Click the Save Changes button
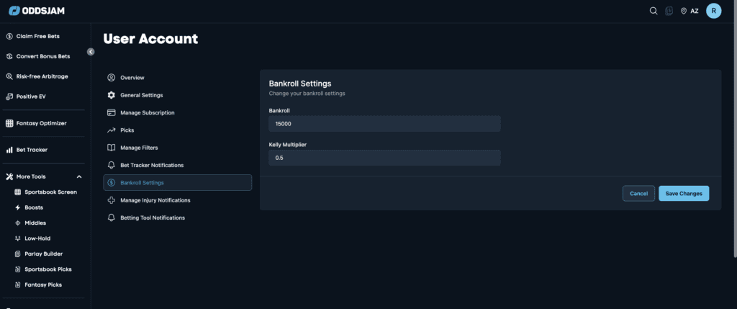Viewport: 737px width, 309px height. (684, 193)
